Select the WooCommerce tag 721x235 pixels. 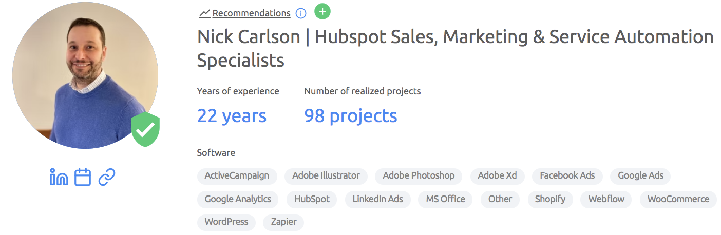coord(678,199)
